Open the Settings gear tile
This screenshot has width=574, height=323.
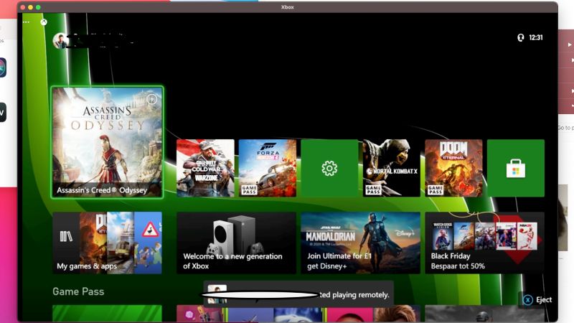pos(329,168)
